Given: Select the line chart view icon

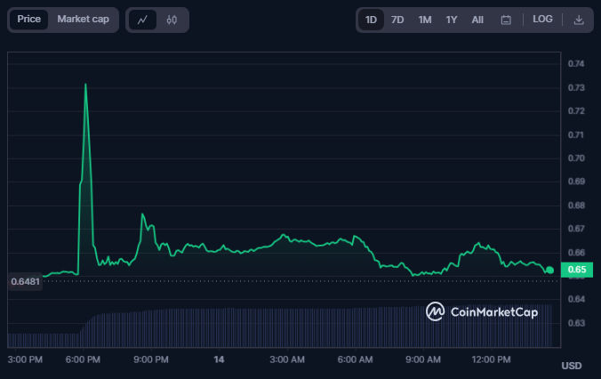Looking at the screenshot, I should (x=142, y=20).
